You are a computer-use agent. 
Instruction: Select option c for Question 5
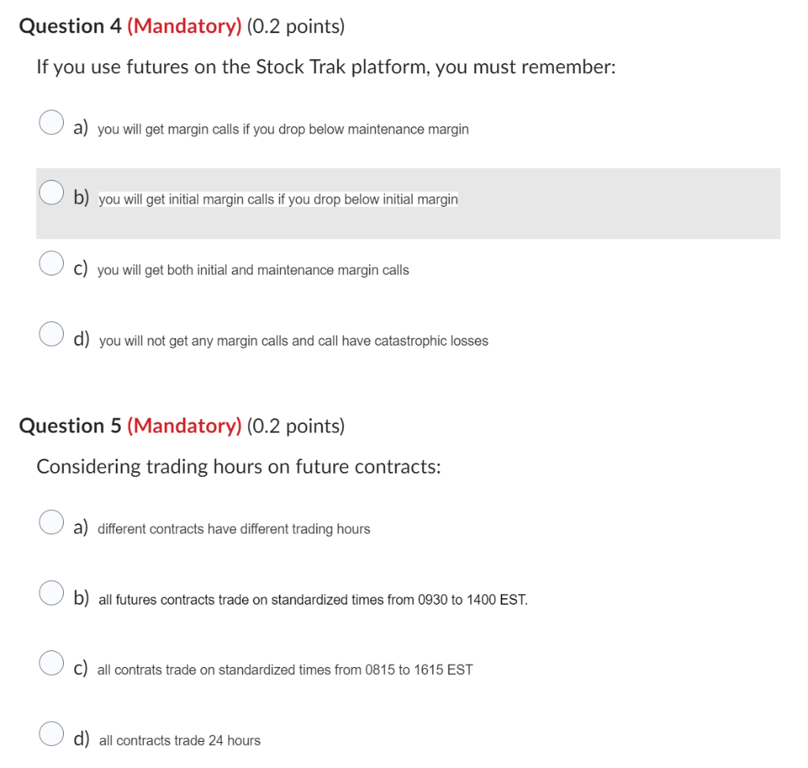point(51,662)
